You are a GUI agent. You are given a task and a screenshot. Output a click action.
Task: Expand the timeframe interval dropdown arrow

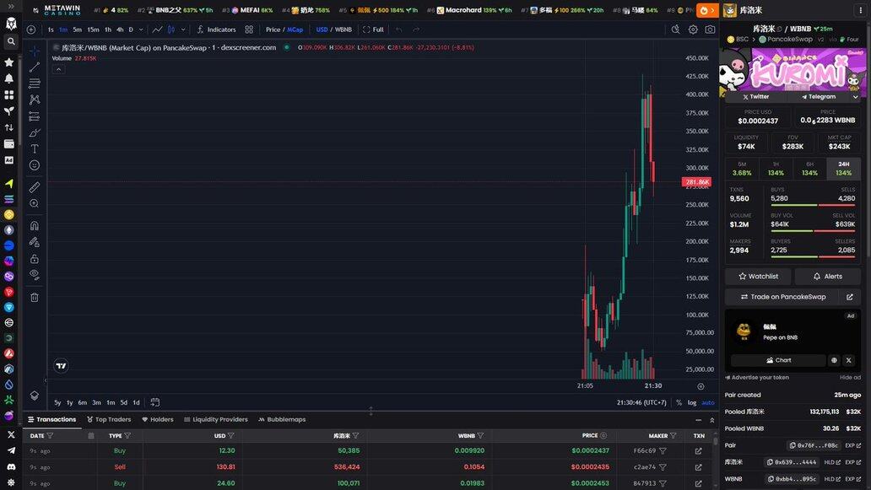(x=140, y=30)
